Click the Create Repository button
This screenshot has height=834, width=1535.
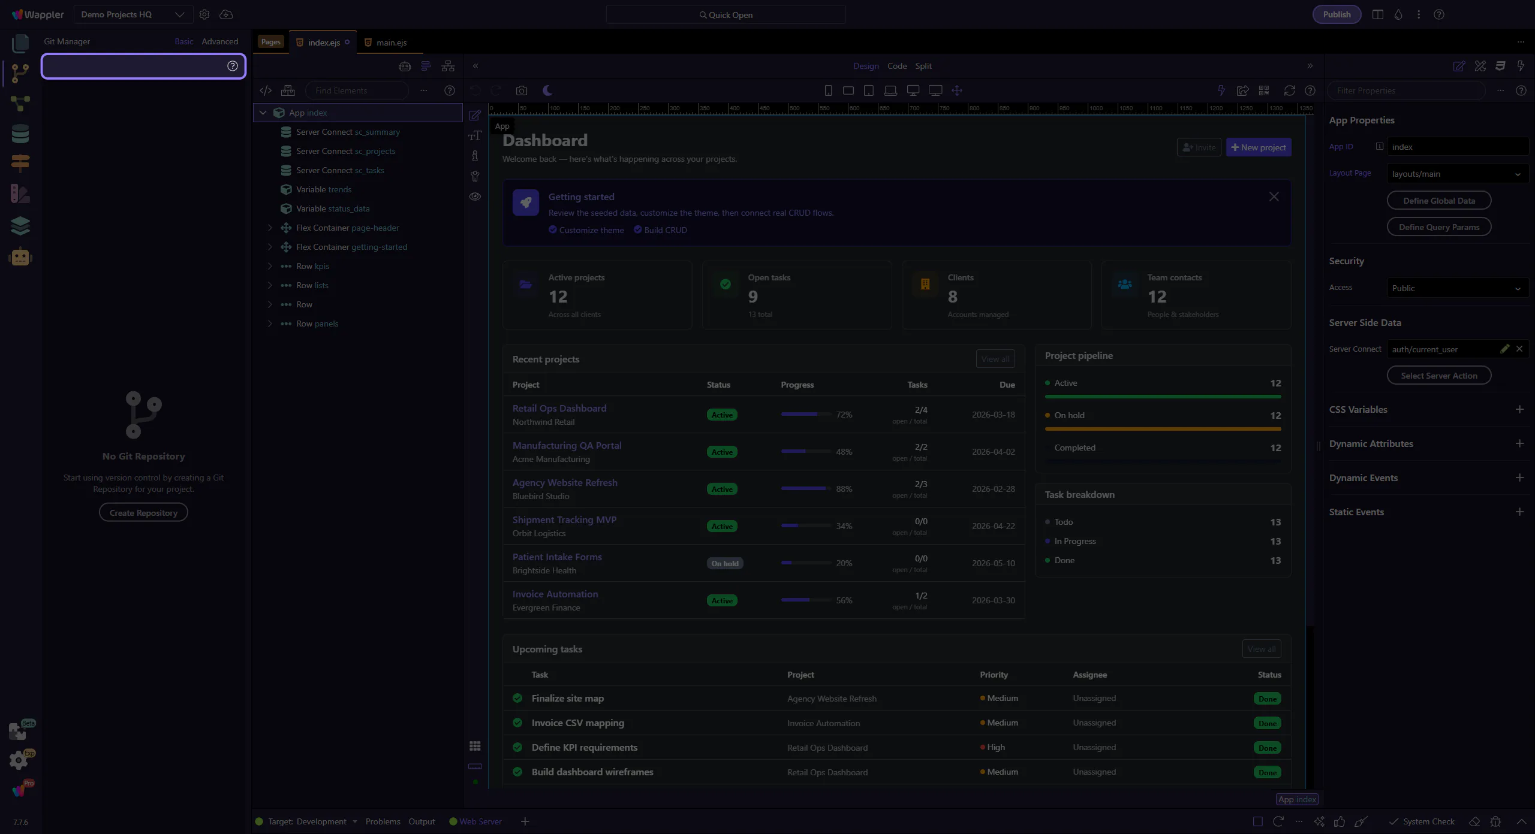point(143,513)
